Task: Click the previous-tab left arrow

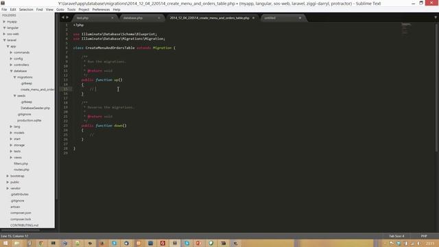Action: [x=62, y=17]
